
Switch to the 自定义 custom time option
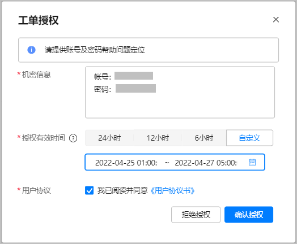coord(249,138)
